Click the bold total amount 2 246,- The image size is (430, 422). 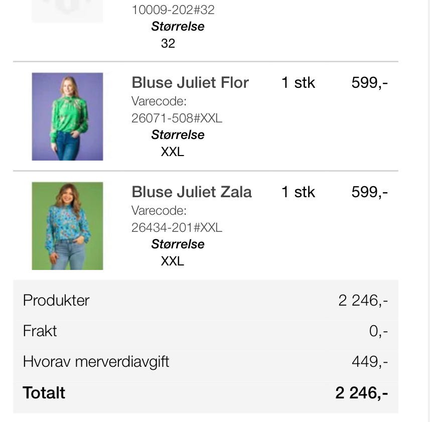coord(361,393)
